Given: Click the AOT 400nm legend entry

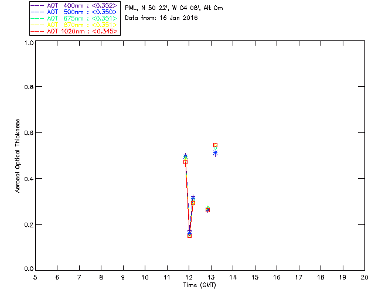Looking at the screenshot, I should pyautogui.click(x=74, y=5).
